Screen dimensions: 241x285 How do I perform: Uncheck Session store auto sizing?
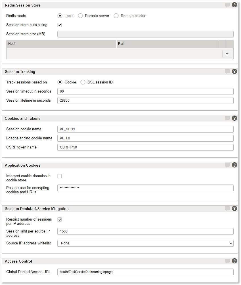[60, 25]
